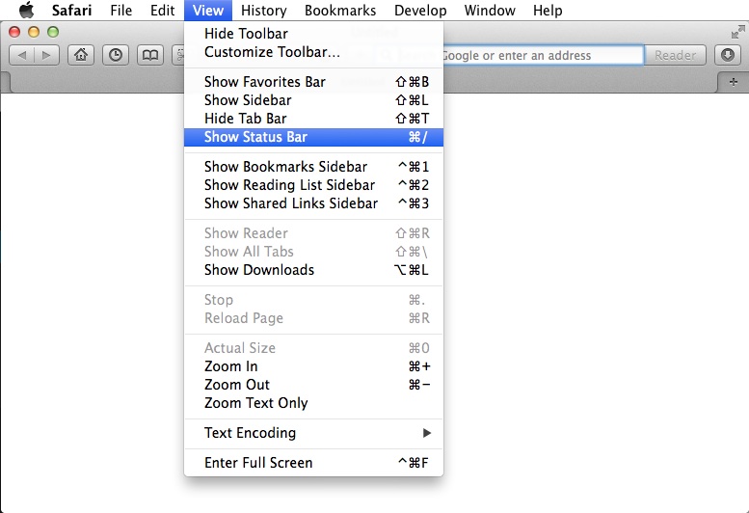Open the Downloads arrow button
This screenshot has height=513, width=749.
pos(728,55)
